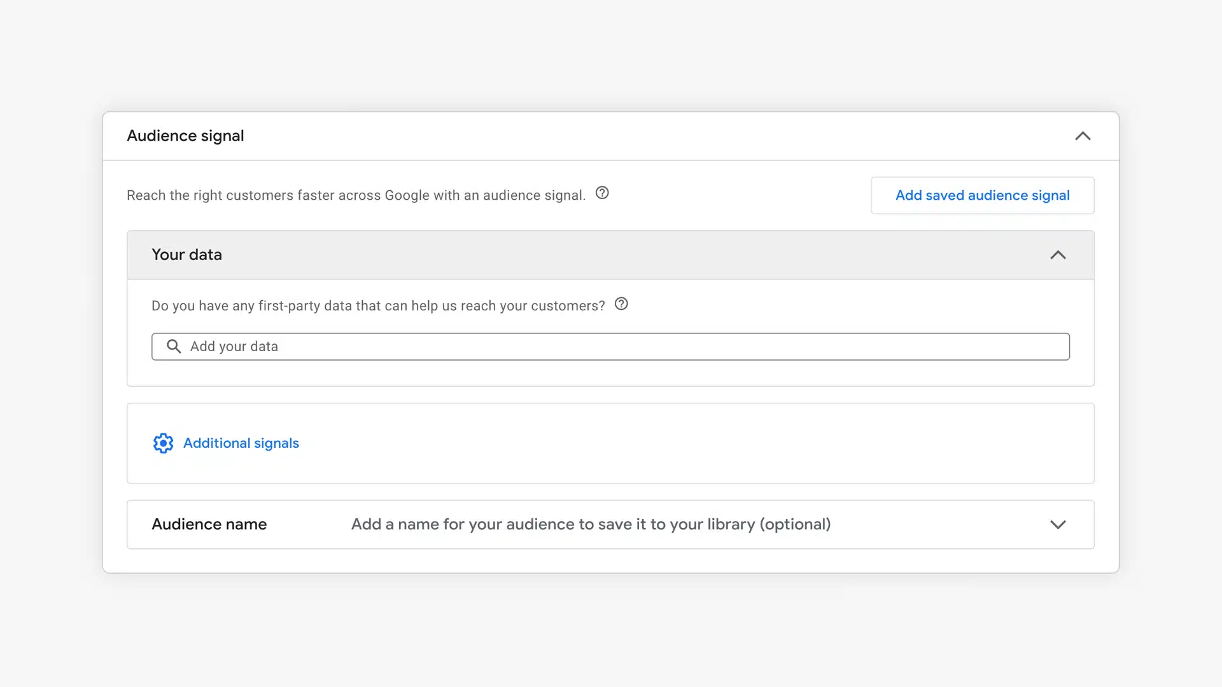The height and width of the screenshot is (687, 1222).
Task: Open help icon next to first-party data question
Action: (621, 304)
